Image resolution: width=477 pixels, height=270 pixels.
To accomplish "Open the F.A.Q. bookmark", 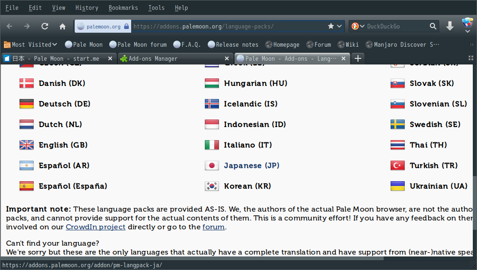I will (x=187, y=44).
